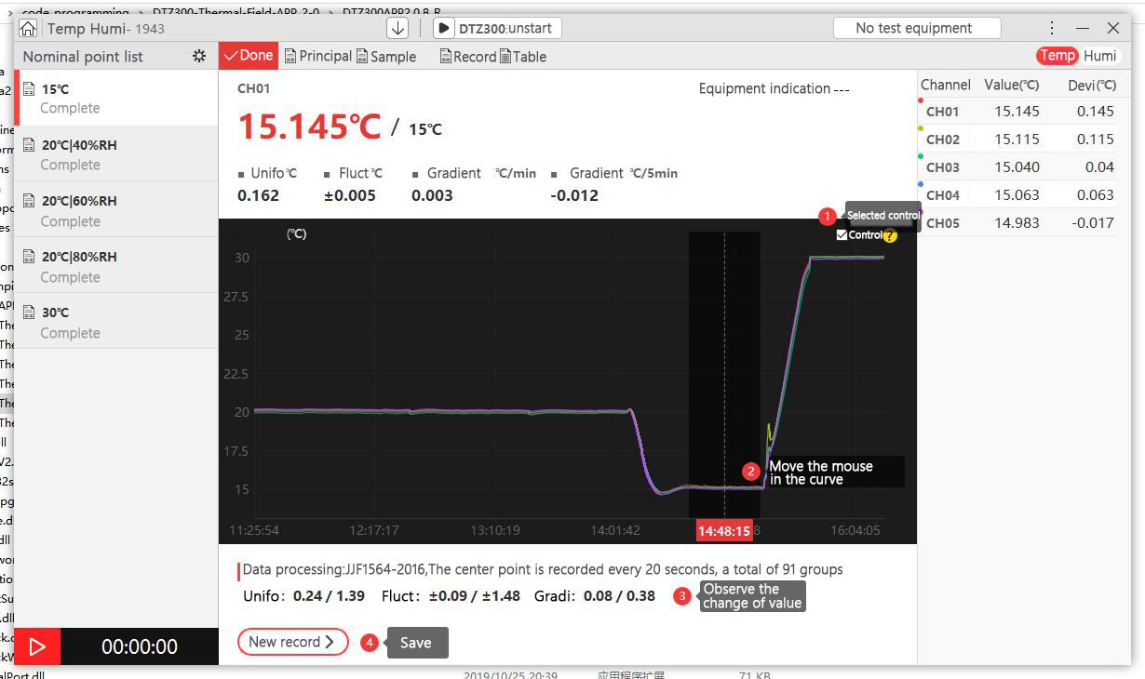Open the New record expander
The height and width of the screenshot is (679, 1145).
click(292, 642)
